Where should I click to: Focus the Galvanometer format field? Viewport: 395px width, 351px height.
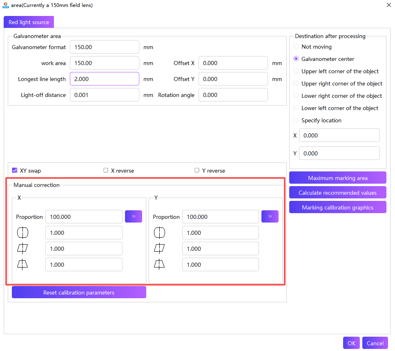(105, 47)
